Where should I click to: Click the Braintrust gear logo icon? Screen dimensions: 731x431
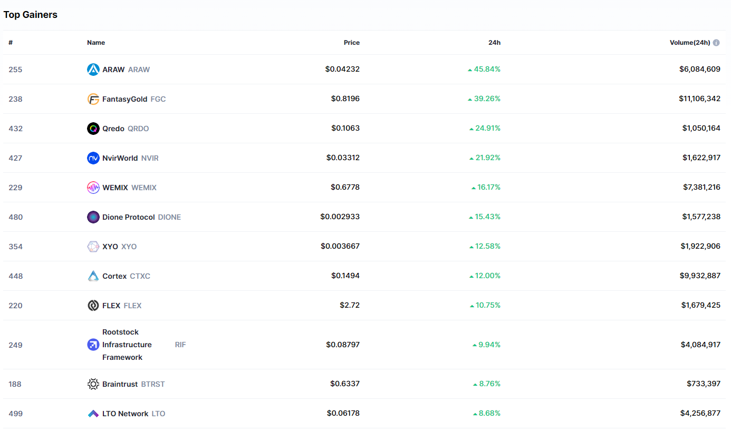[x=93, y=384]
